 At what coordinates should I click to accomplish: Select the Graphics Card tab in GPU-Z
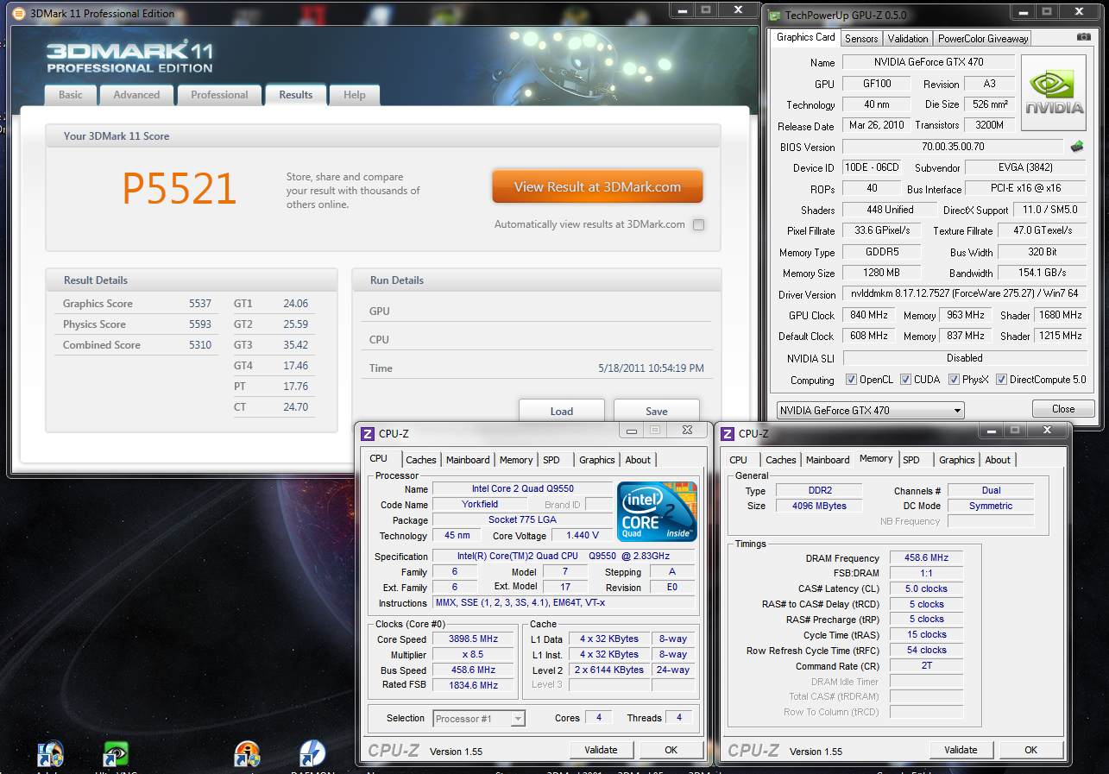pos(806,37)
